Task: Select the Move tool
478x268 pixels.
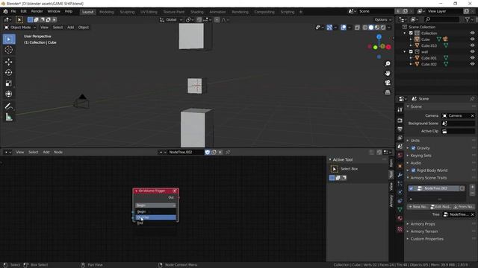Action: click(9, 62)
